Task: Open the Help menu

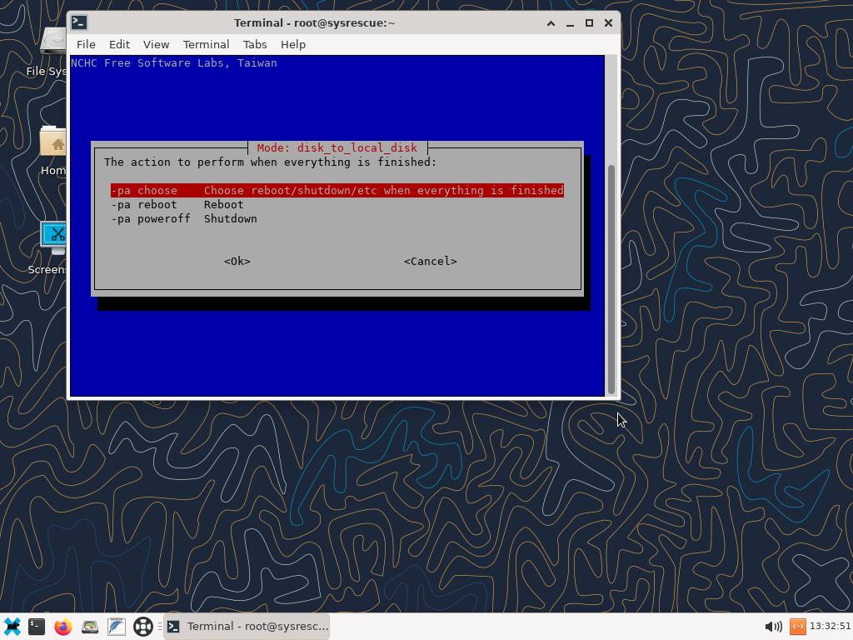Action: [292, 44]
